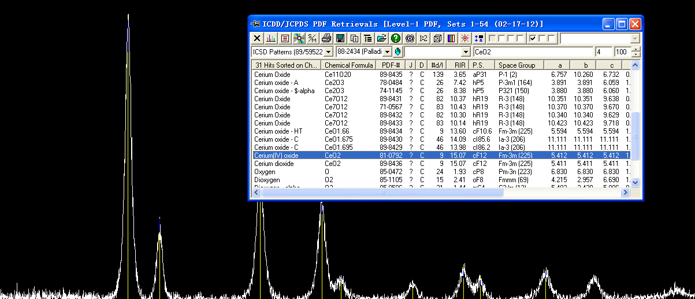This screenshot has width=695, height=299.
Task: Click the printer icon
Action: [326, 38]
